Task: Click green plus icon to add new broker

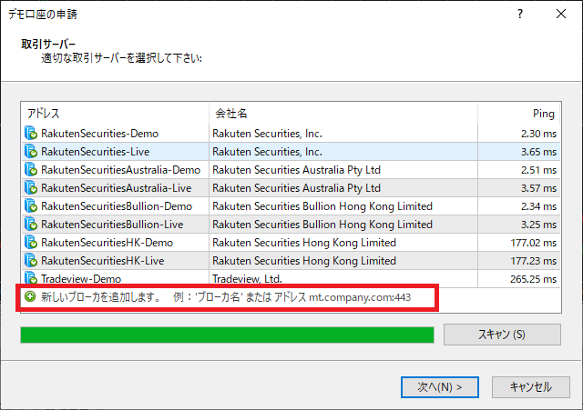Action: click(x=30, y=296)
